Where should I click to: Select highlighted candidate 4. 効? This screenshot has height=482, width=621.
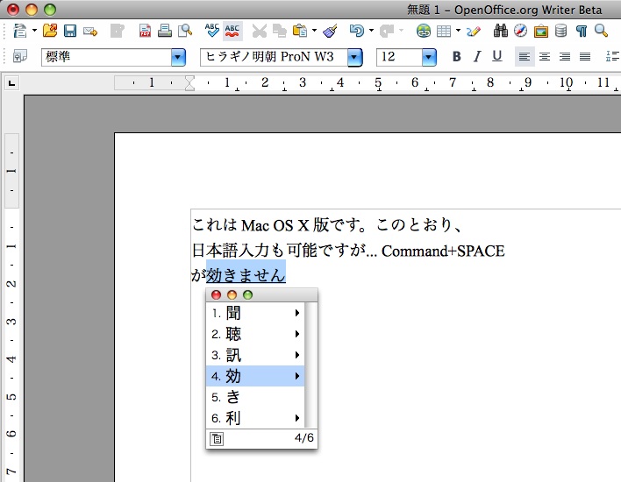tap(255, 376)
